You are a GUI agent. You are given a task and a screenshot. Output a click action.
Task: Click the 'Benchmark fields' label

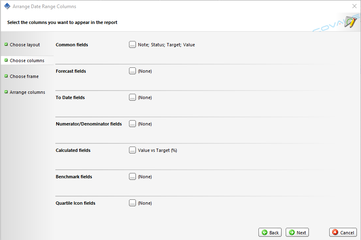pyautogui.click(x=74, y=177)
